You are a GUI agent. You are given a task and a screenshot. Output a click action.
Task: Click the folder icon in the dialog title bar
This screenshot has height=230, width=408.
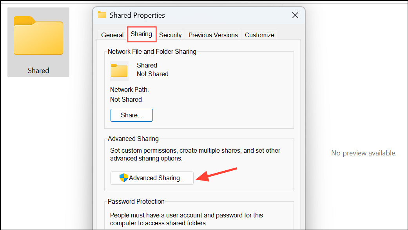[x=102, y=15]
